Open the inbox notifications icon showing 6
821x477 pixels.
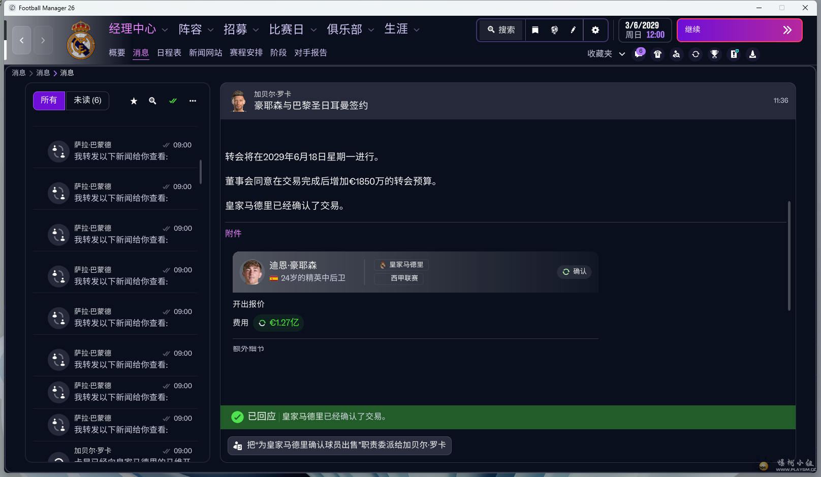[x=639, y=54]
